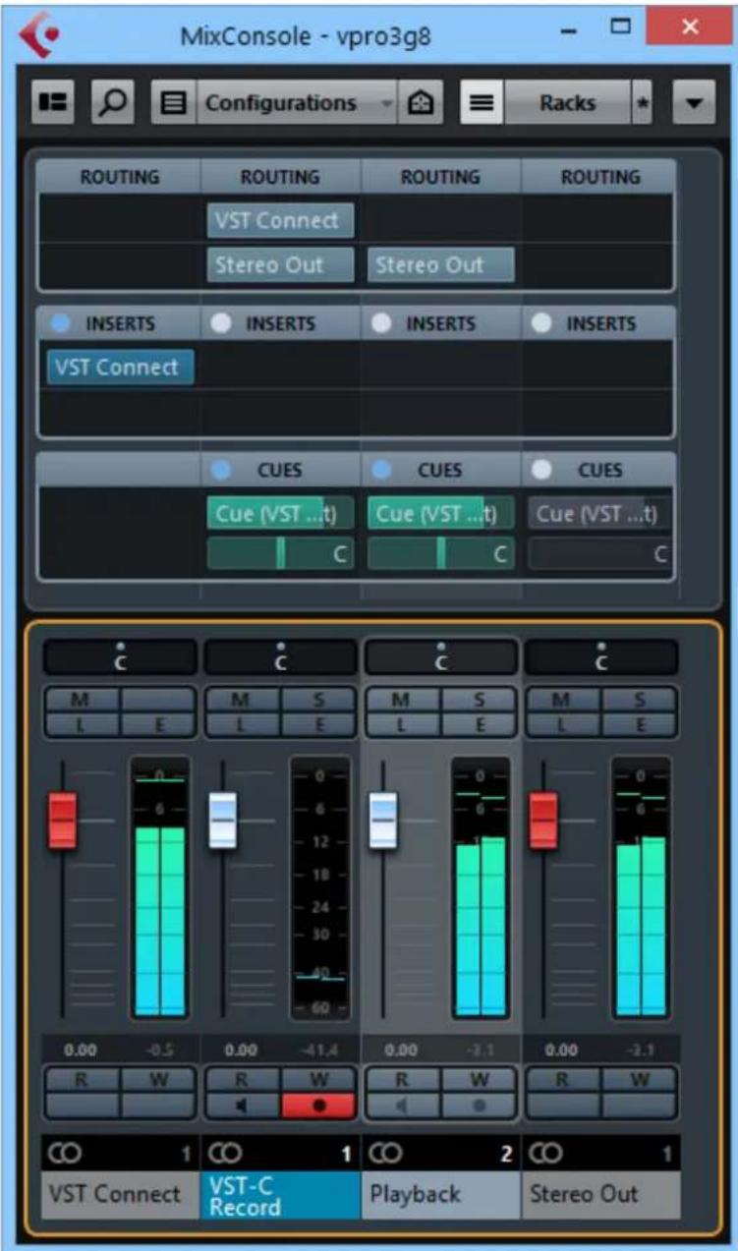Toggle cues bypass on Stereo Out
738x1251 pixels.
tap(541, 470)
